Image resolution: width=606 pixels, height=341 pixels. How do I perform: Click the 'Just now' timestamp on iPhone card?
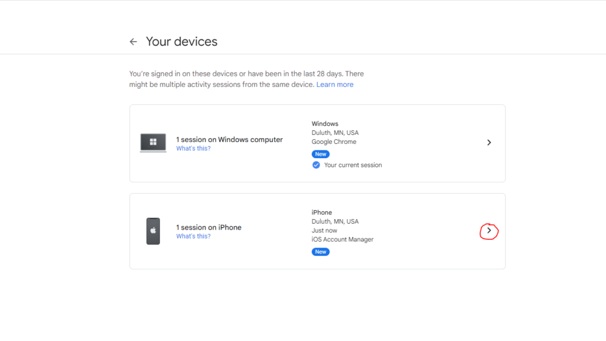[324, 230]
